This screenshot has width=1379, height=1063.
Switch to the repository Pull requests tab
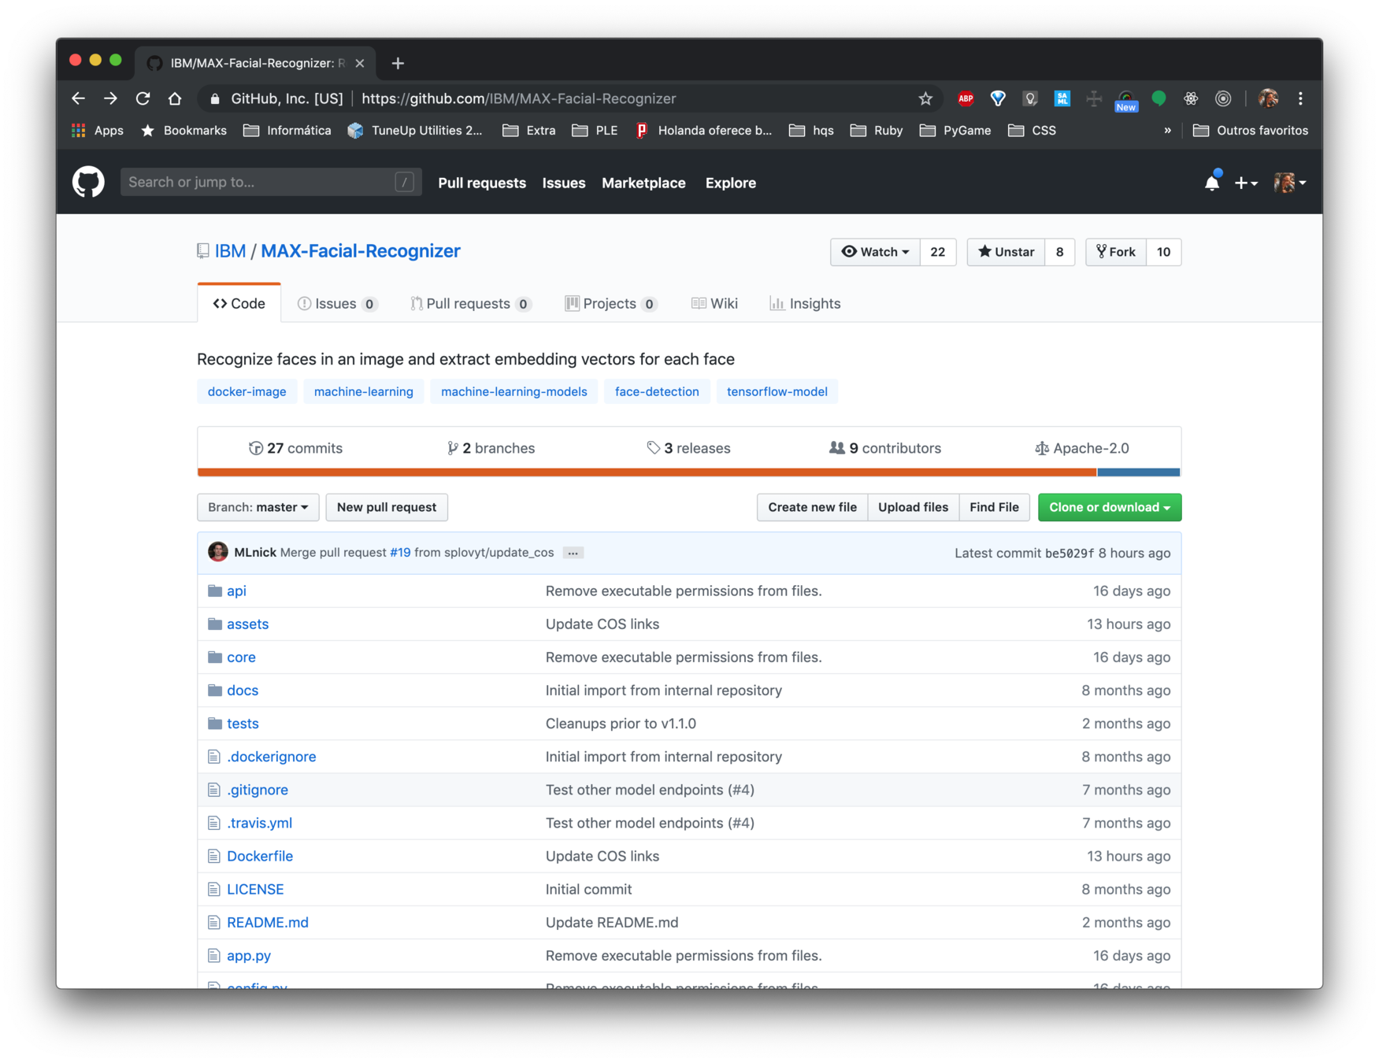pyautogui.click(x=470, y=303)
